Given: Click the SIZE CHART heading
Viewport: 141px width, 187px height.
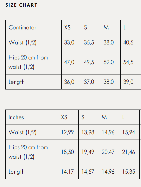Looking at the screenshot, I should coord(21,5).
